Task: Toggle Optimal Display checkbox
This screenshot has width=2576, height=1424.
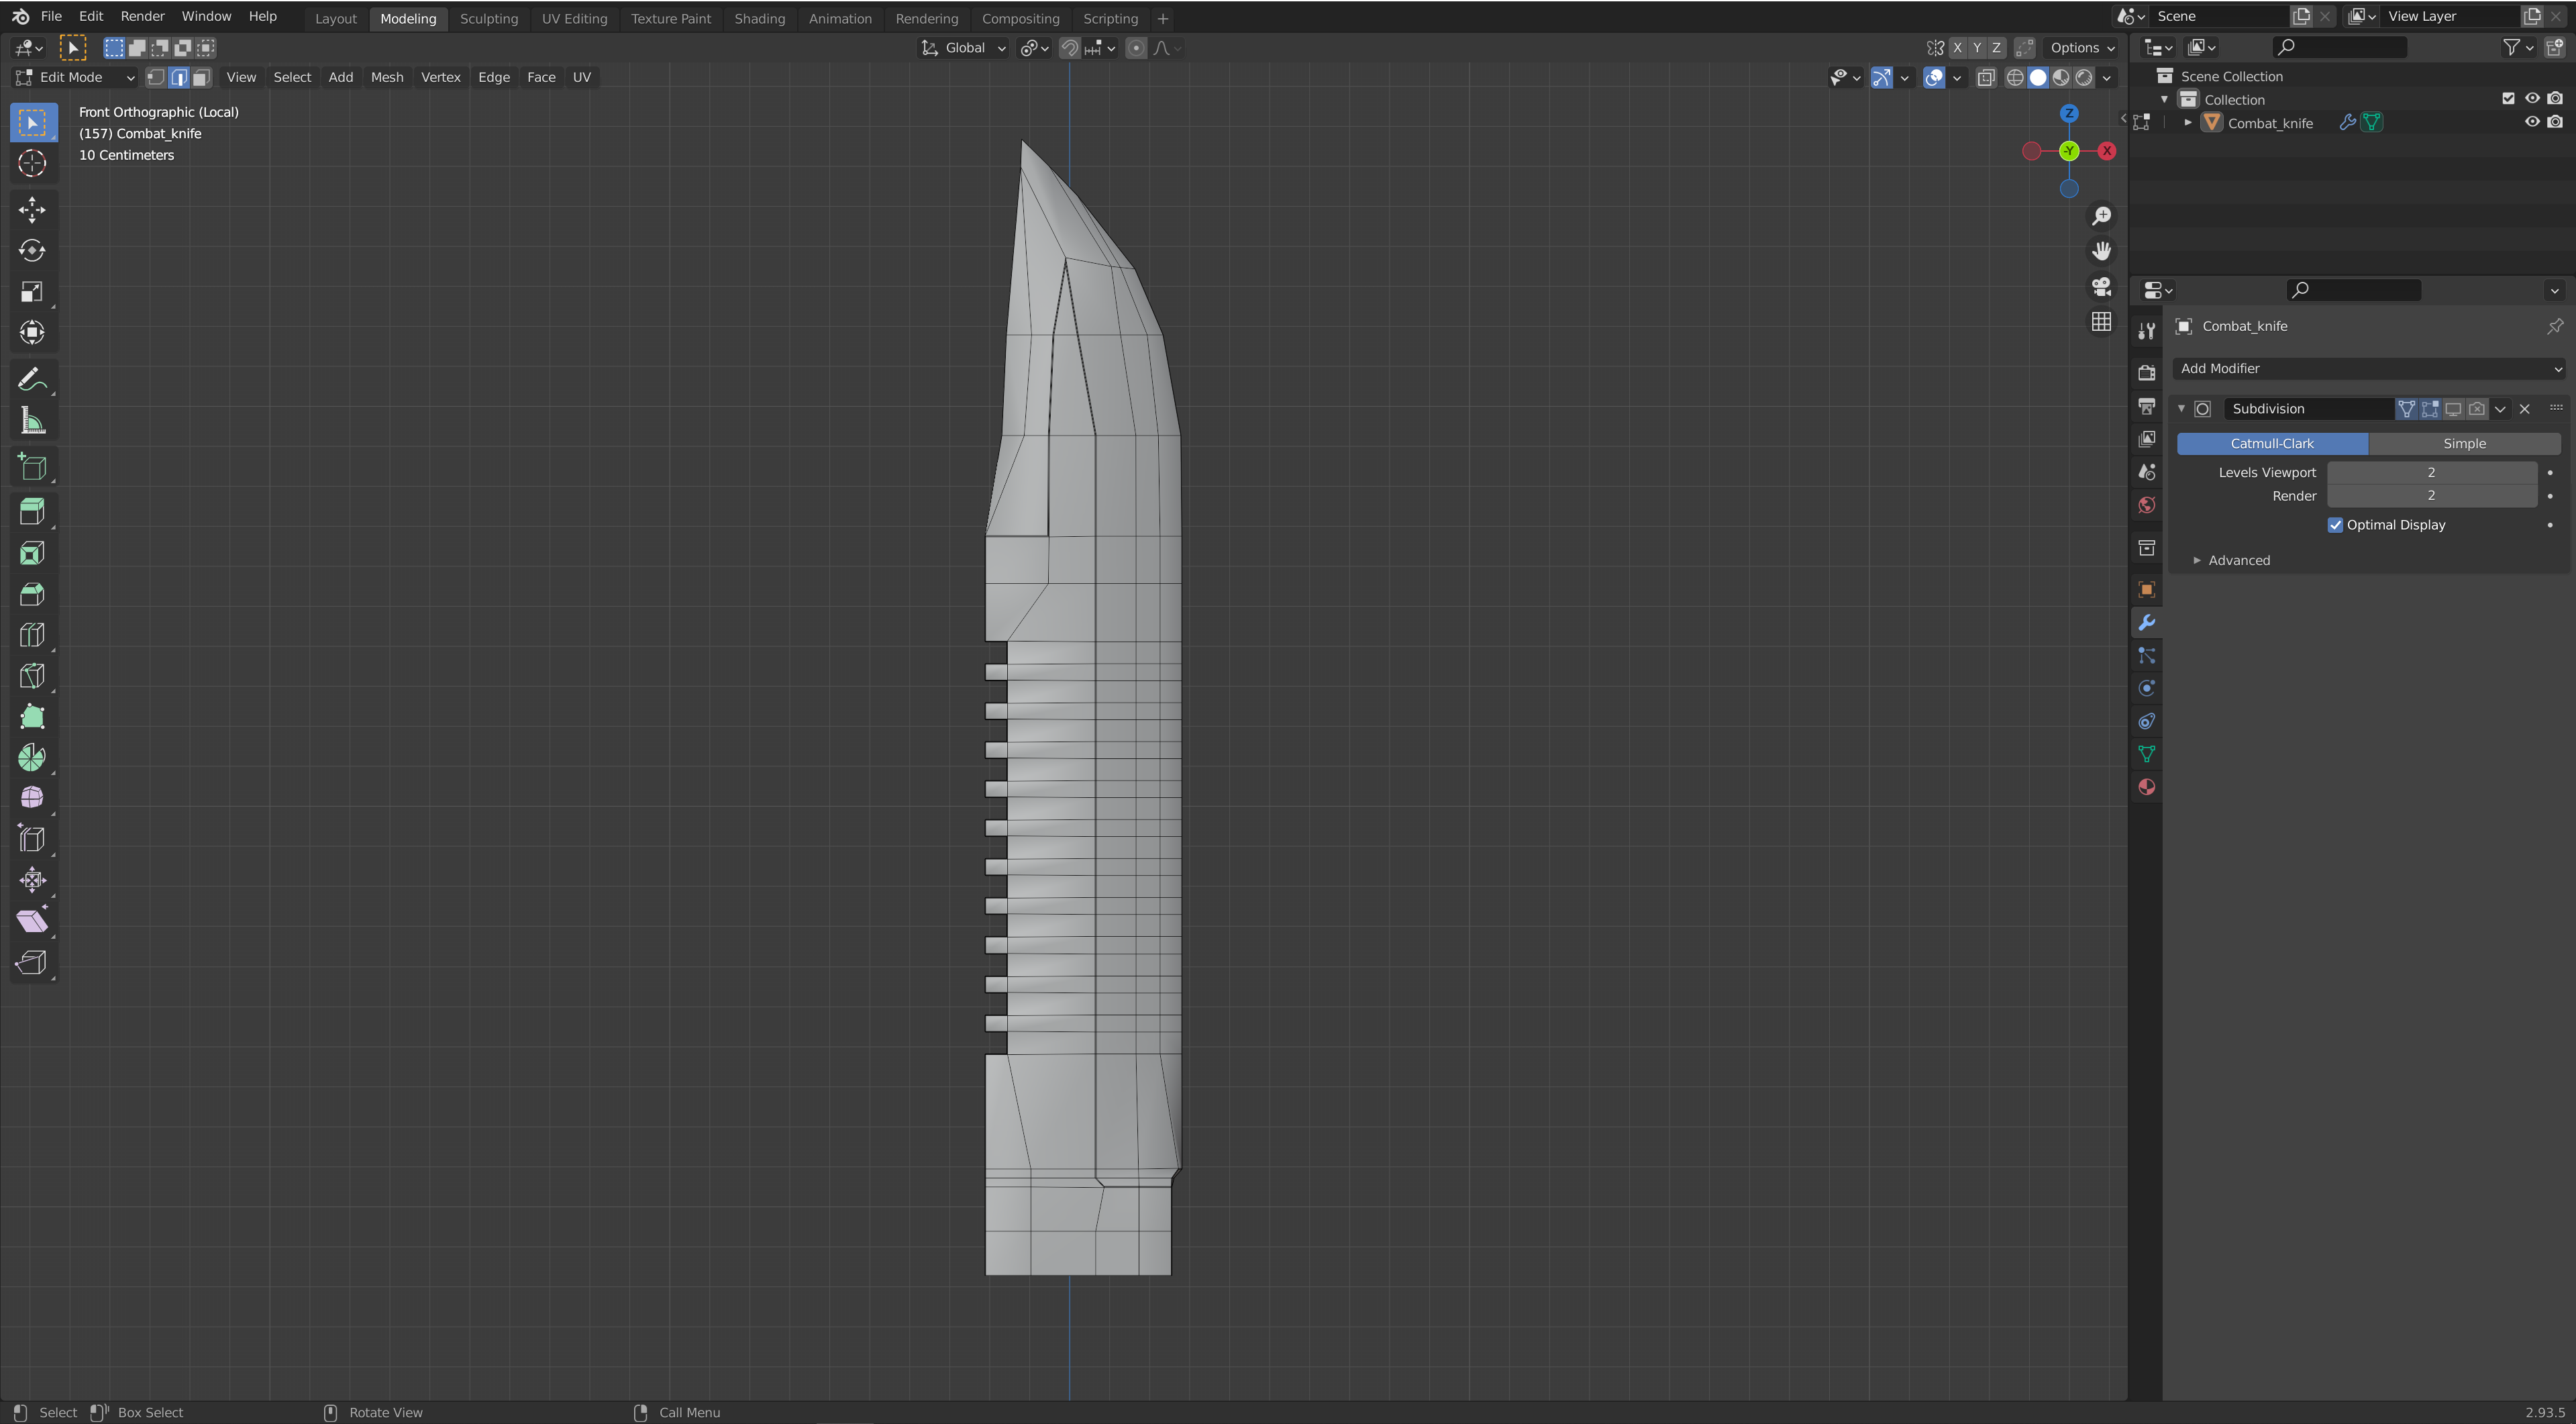Action: coord(2336,525)
